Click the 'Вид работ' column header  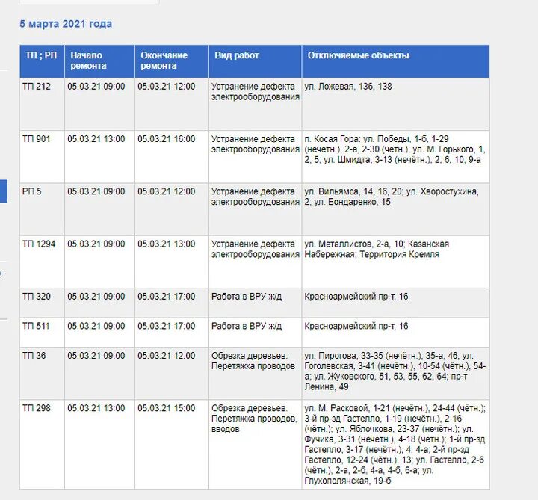[x=255, y=61]
